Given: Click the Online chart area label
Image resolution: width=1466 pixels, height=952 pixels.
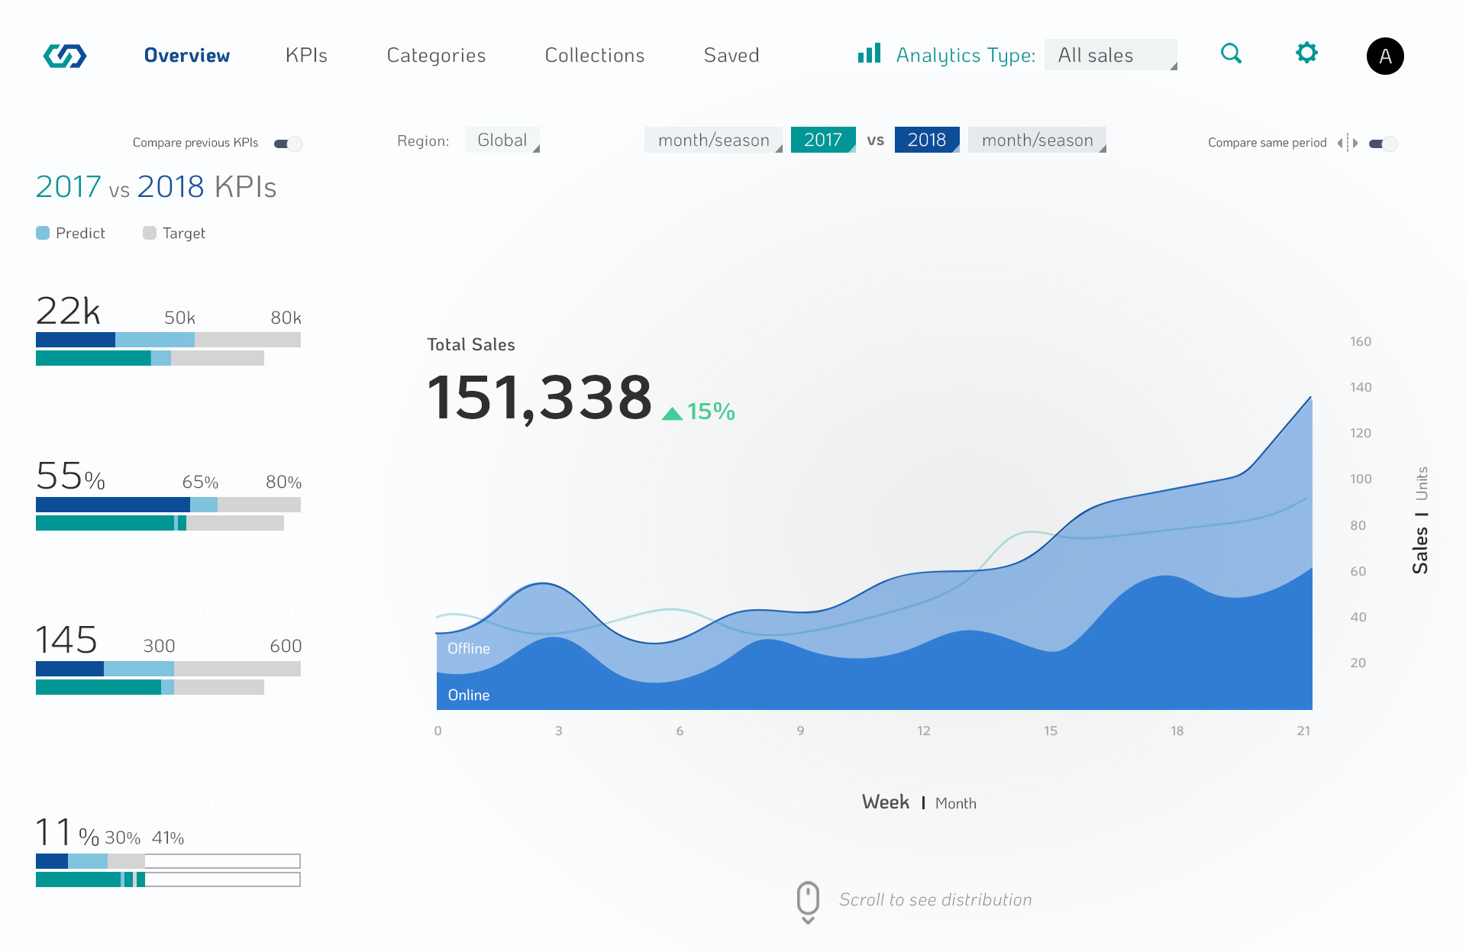Looking at the screenshot, I should tap(469, 695).
